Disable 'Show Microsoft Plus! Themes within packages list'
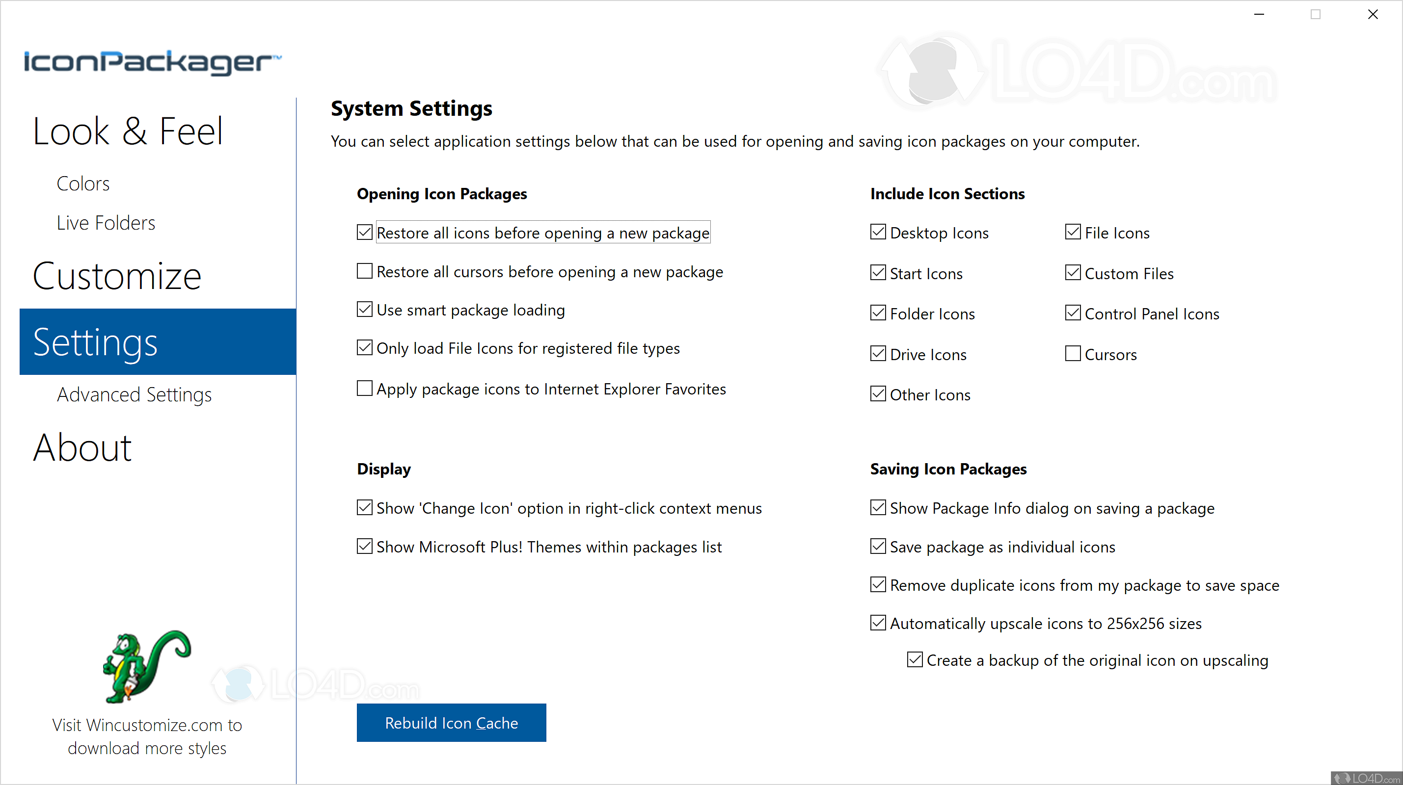This screenshot has height=785, width=1403. (x=364, y=546)
